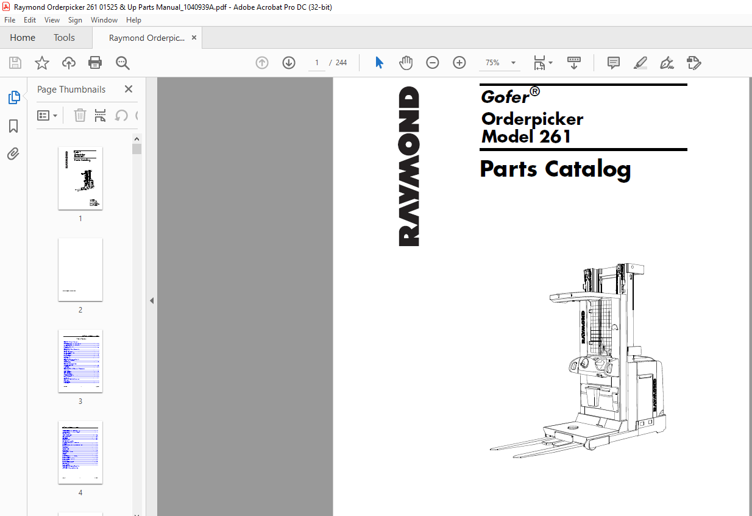Screen dimensions: 752x516
Task: Open the Bookmarks sidebar panel
Action: click(13, 126)
